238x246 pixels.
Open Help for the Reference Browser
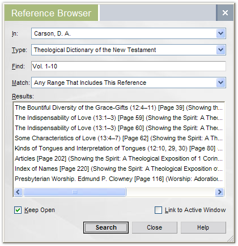(x=203, y=227)
